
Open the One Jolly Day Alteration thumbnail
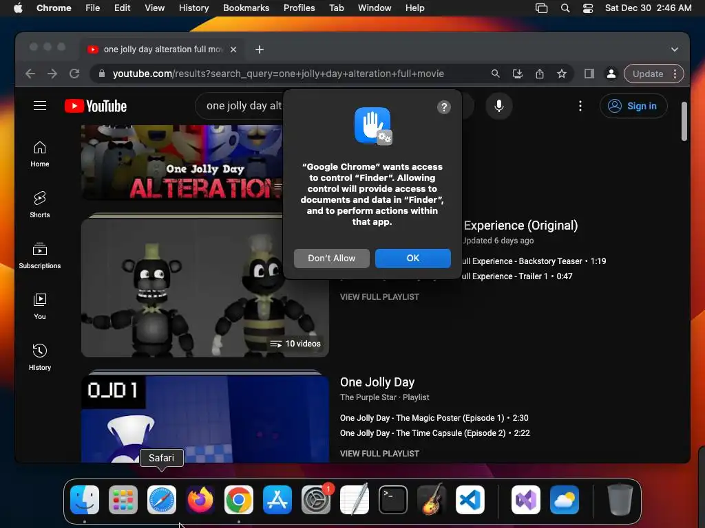(x=182, y=162)
